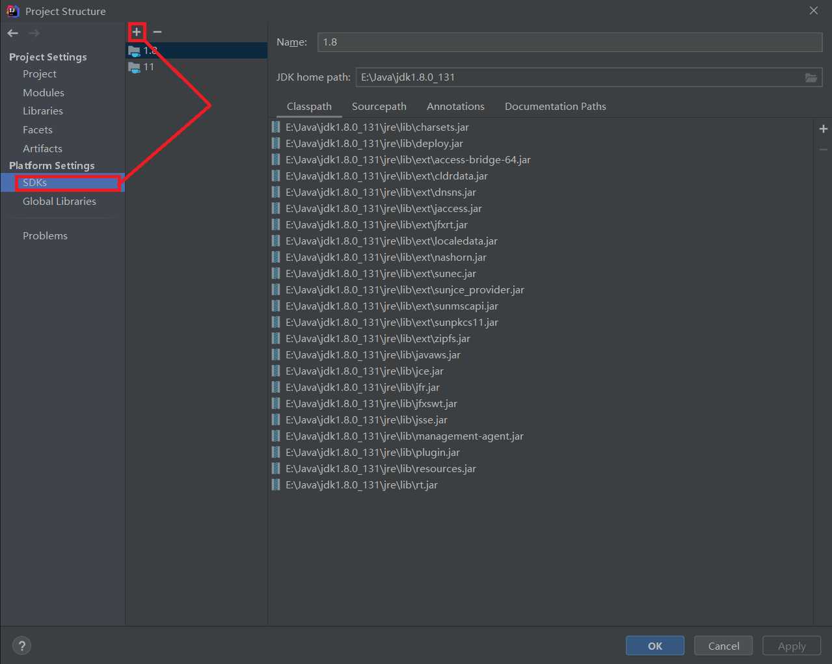Select the rt.jar path text

tap(362, 485)
